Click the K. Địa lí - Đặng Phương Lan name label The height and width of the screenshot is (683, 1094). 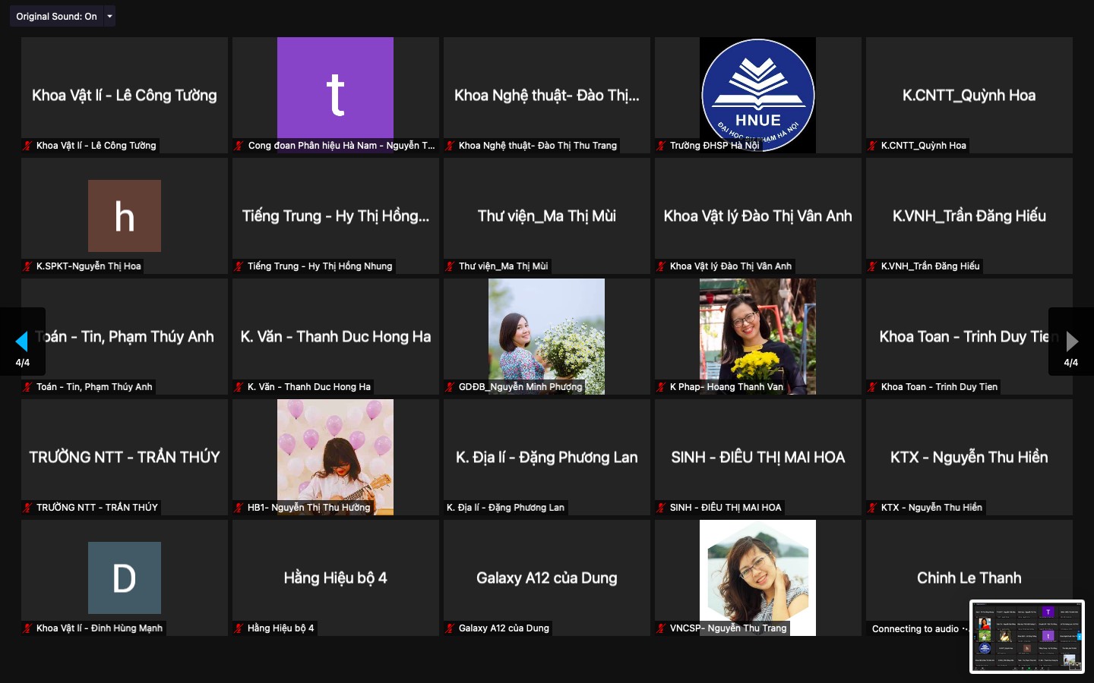point(505,508)
